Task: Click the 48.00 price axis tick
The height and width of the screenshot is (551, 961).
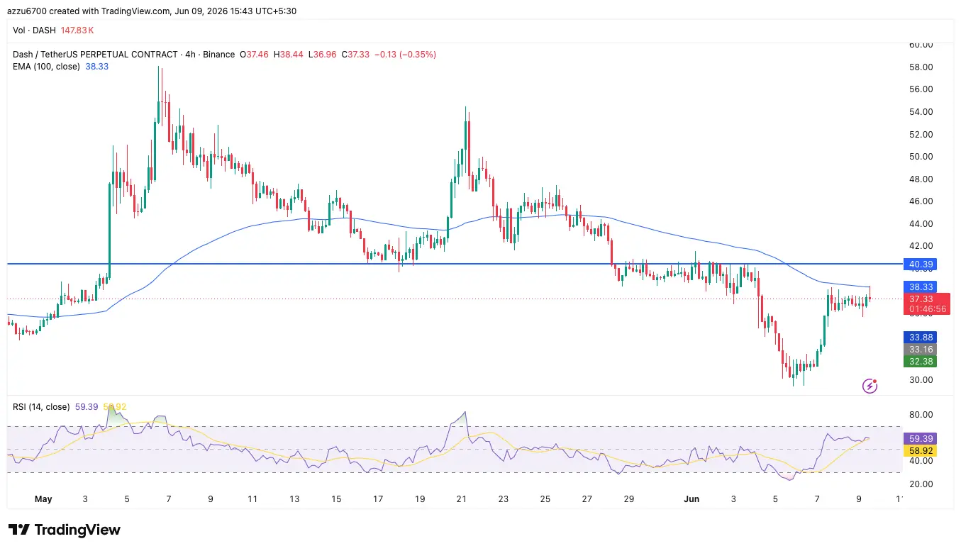Action: point(921,179)
